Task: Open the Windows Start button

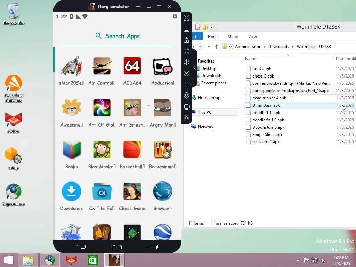Action: tap(9, 260)
